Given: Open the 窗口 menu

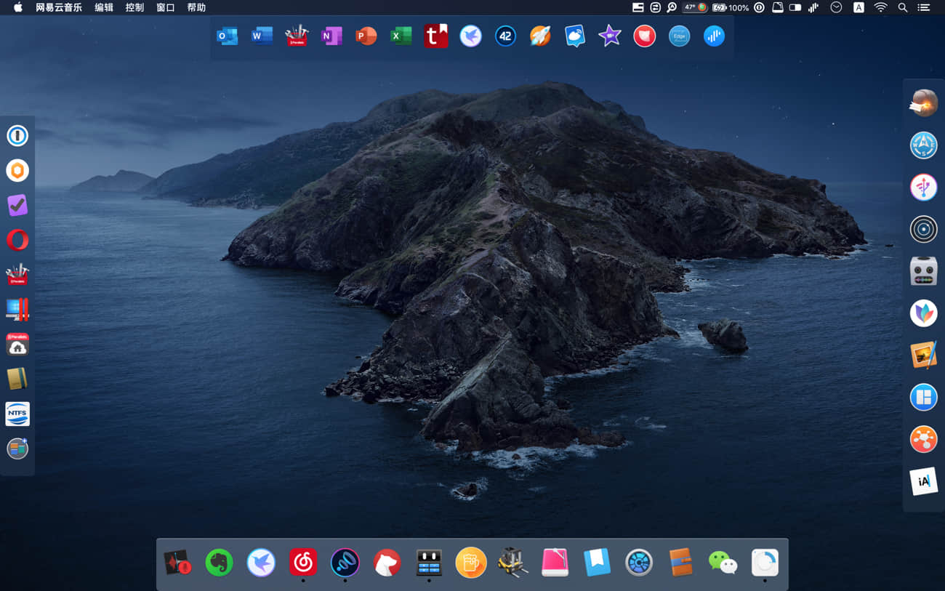Looking at the screenshot, I should [166, 7].
